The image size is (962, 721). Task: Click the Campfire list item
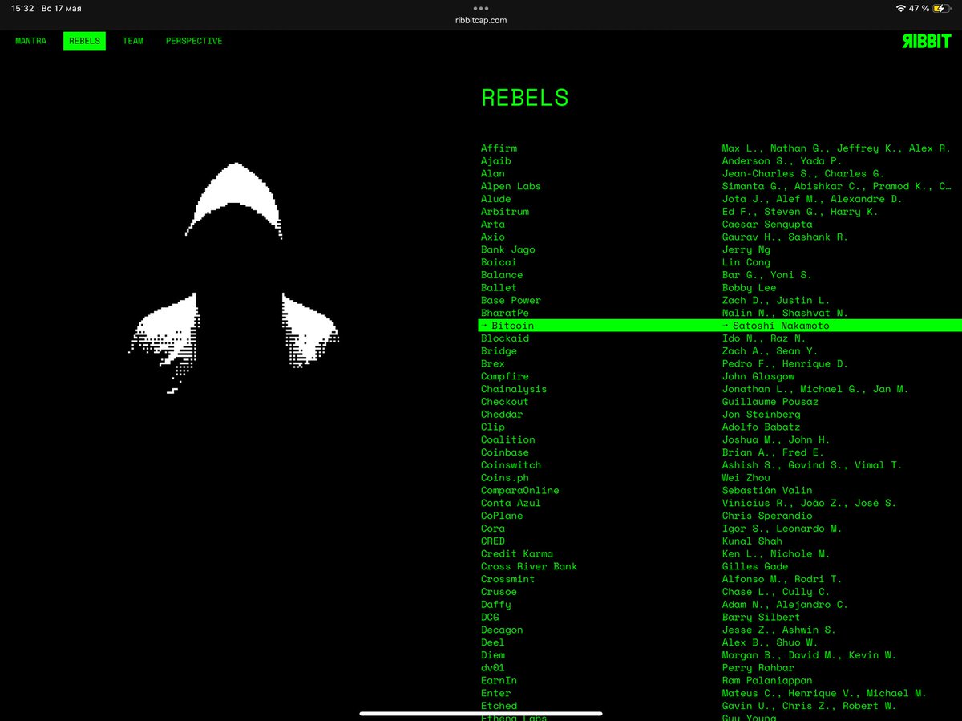click(505, 376)
